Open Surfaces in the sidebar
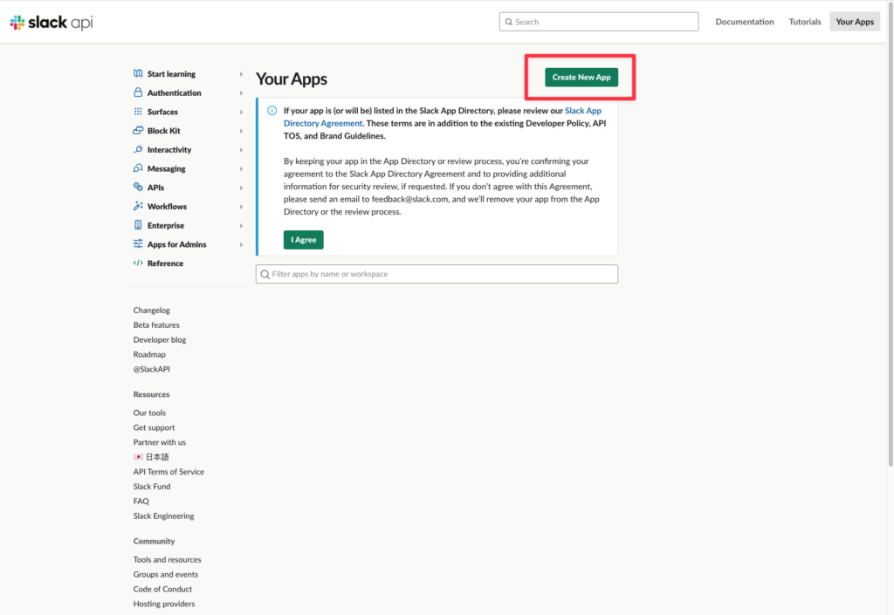Viewport: 894px width, 615px height. 162,113
